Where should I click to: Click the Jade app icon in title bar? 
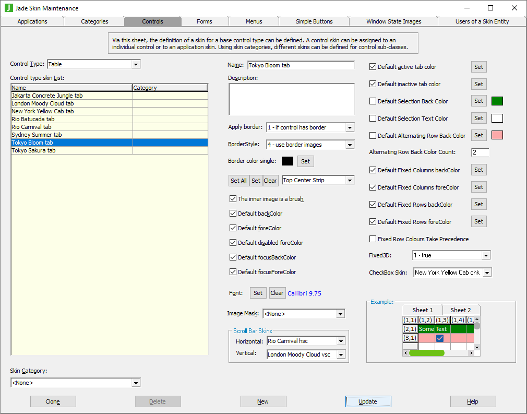8,8
